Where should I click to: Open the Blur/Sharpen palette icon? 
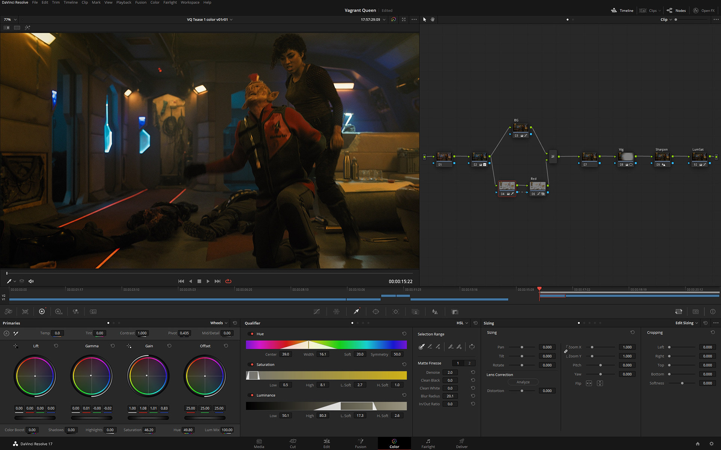(x=435, y=312)
